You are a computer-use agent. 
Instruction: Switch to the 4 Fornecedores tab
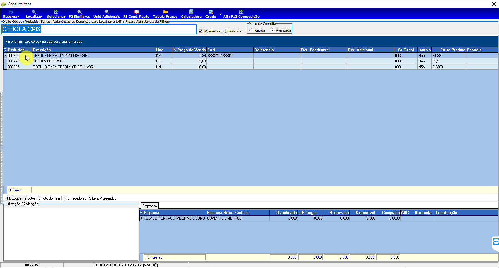click(x=74, y=198)
